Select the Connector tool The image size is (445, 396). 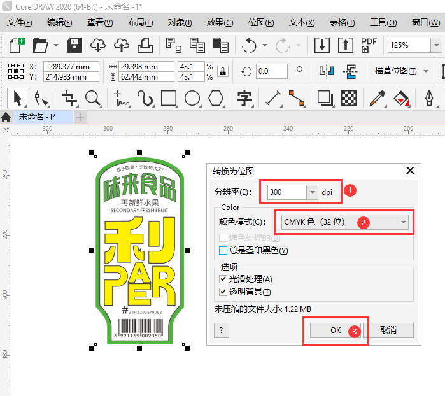click(297, 99)
